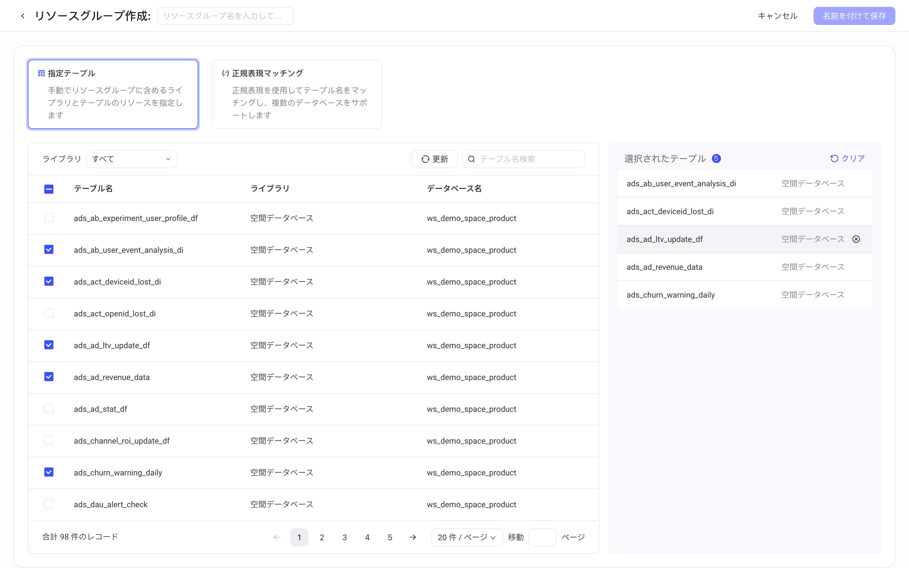Go to previous page arrow in pagination
This screenshot has width=909, height=568.
click(x=277, y=537)
